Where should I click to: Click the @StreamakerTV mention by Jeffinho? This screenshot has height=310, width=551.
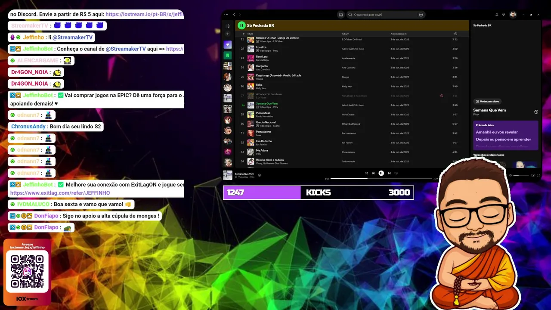[72, 37]
